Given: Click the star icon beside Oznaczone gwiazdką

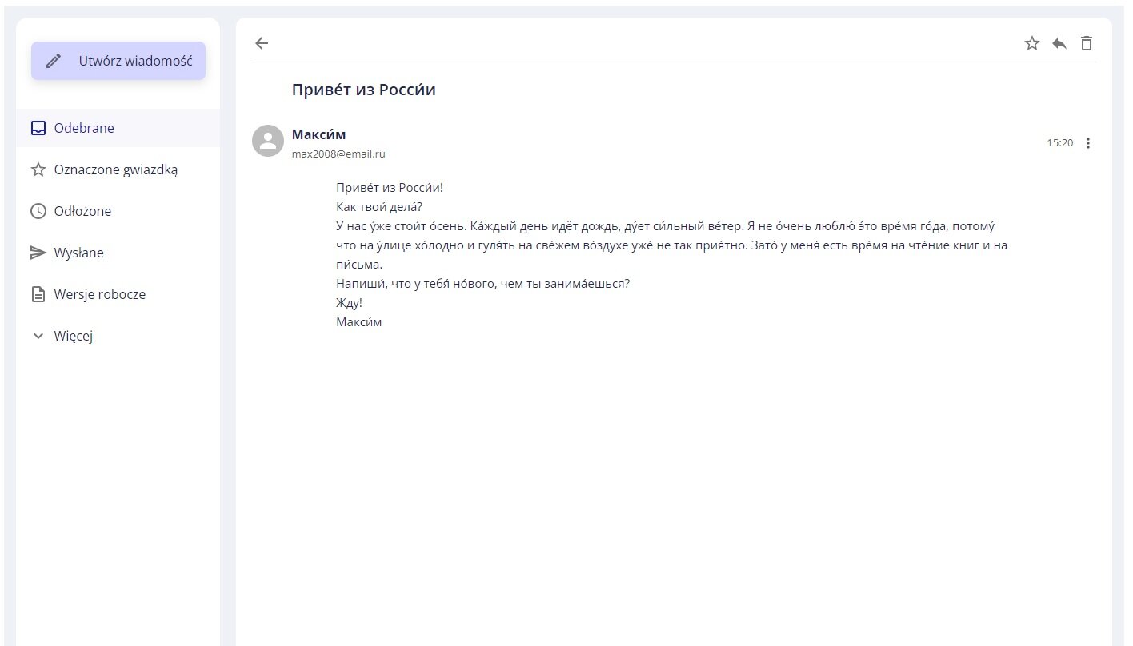Looking at the screenshot, I should tap(38, 169).
